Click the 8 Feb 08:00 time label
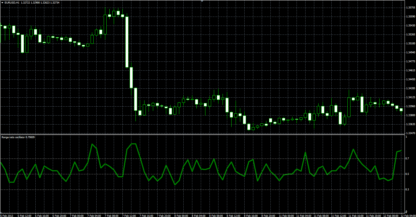This screenshot has width=416, height=217. [x=216, y=216]
